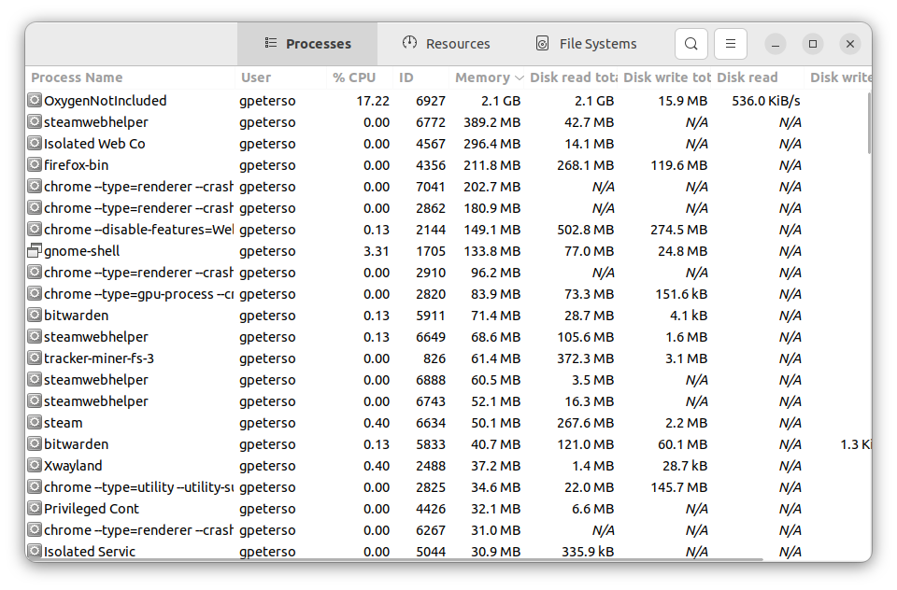This screenshot has height=590, width=897.
Task: Toggle sort order via Memory column arrow
Action: pyautogui.click(x=519, y=77)
